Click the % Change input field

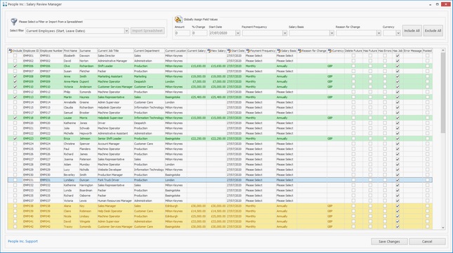point(199,33)
